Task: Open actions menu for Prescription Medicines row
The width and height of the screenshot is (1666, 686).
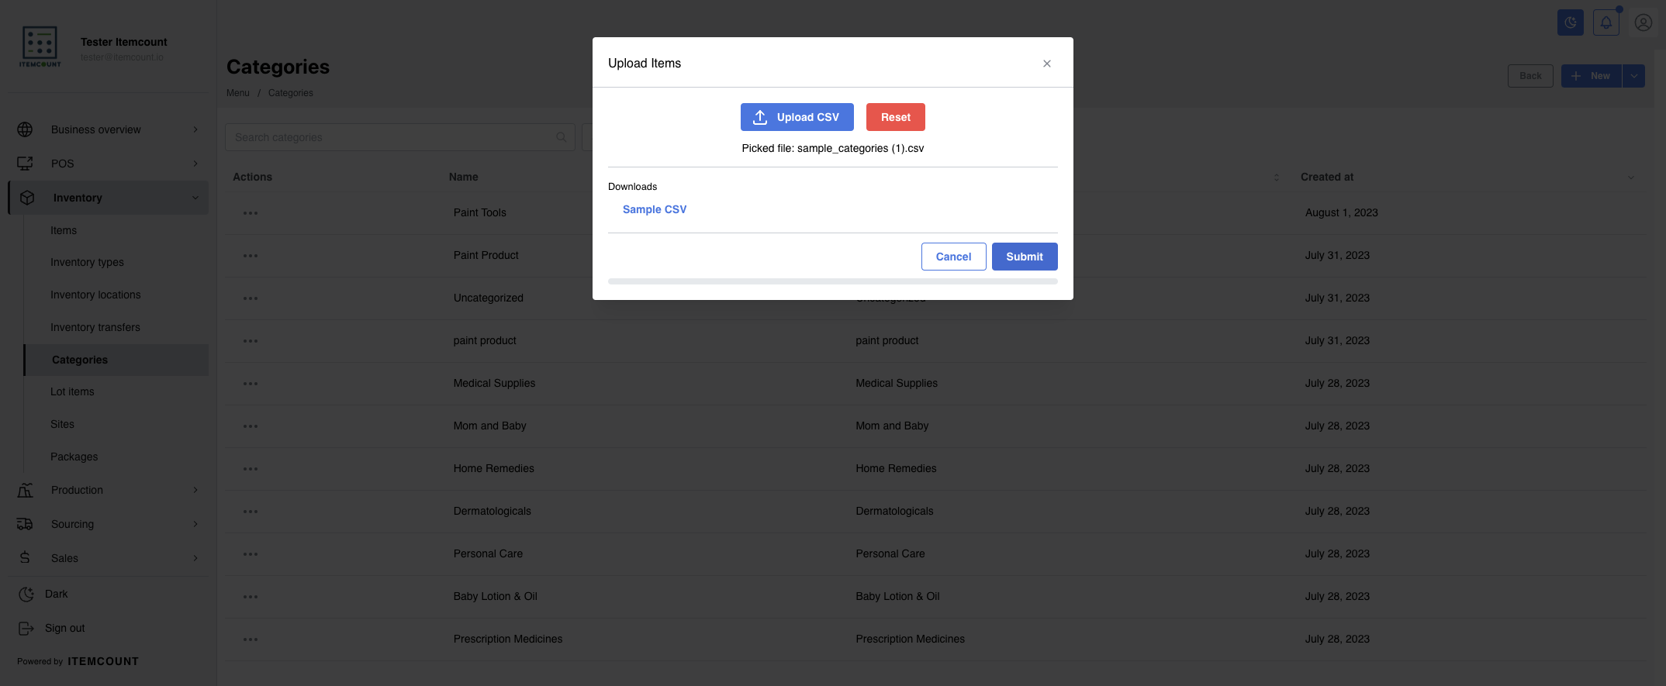Action: 251,639
